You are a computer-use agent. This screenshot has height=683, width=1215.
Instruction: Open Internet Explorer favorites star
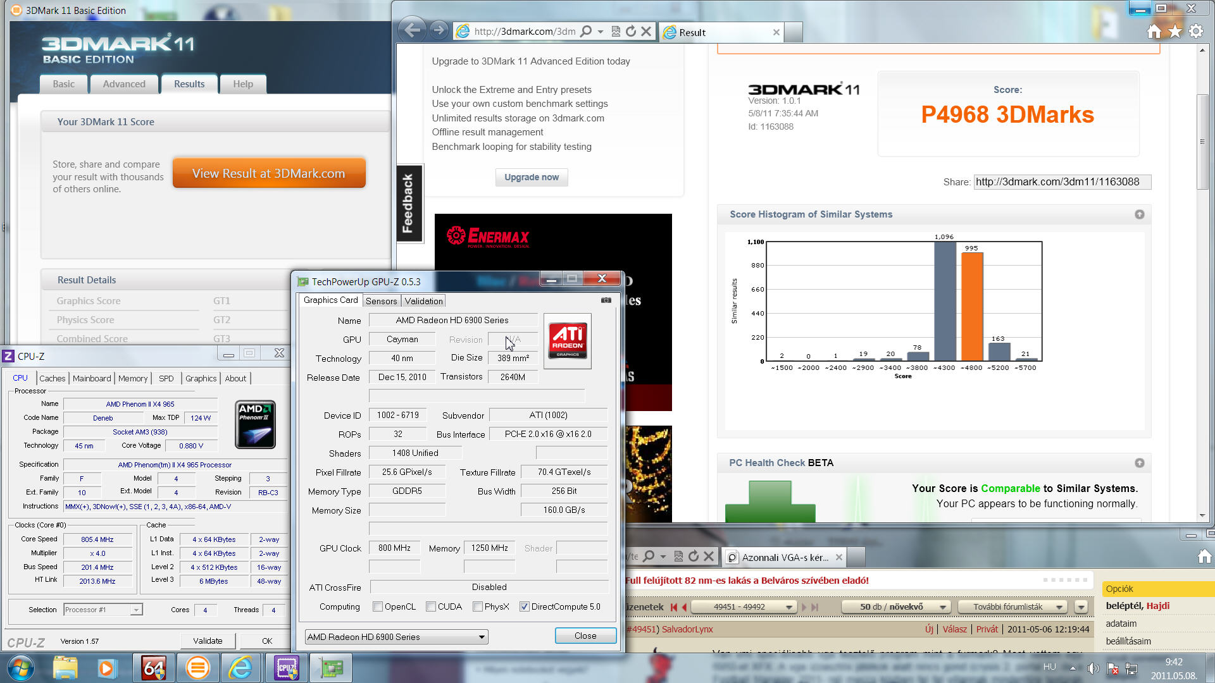click(x=1175, y=31)
